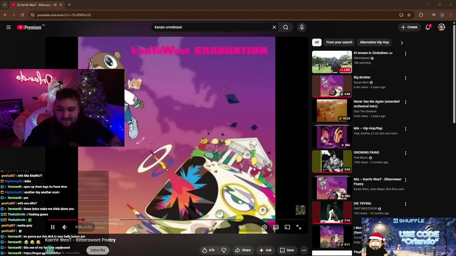Select the KanYe WesT - Bittersweet browser tab
This screenshot has height=256, width=456.
point(36,5)
